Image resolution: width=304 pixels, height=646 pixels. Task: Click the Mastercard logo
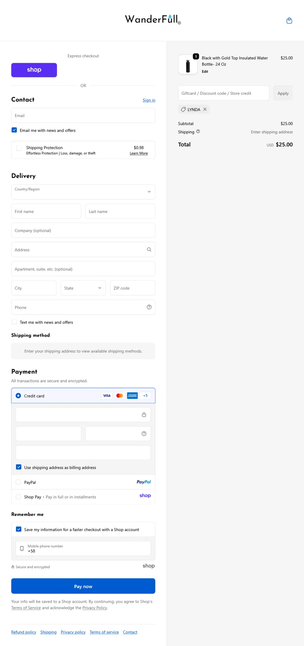(x=120, y=396)
